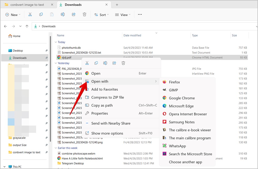Click the New button in the toolbar
258x169 pixels.
tap(13, 15)
